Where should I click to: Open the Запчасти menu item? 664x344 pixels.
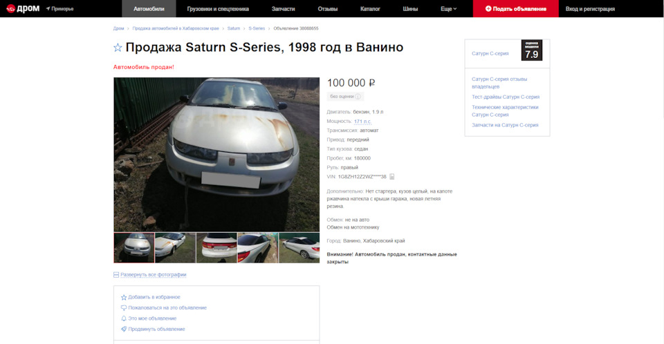[x=283, y=8]
